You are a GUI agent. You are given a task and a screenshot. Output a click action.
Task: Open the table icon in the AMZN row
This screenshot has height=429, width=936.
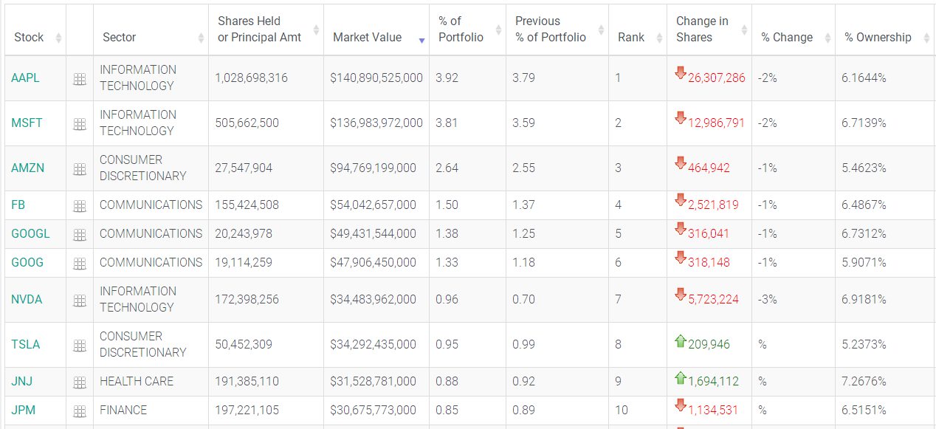pyautogui.click(x=80, y=169)
